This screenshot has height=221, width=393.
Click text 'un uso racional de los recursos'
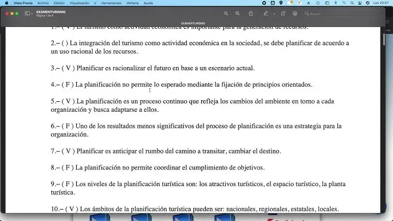pos(94,52)
